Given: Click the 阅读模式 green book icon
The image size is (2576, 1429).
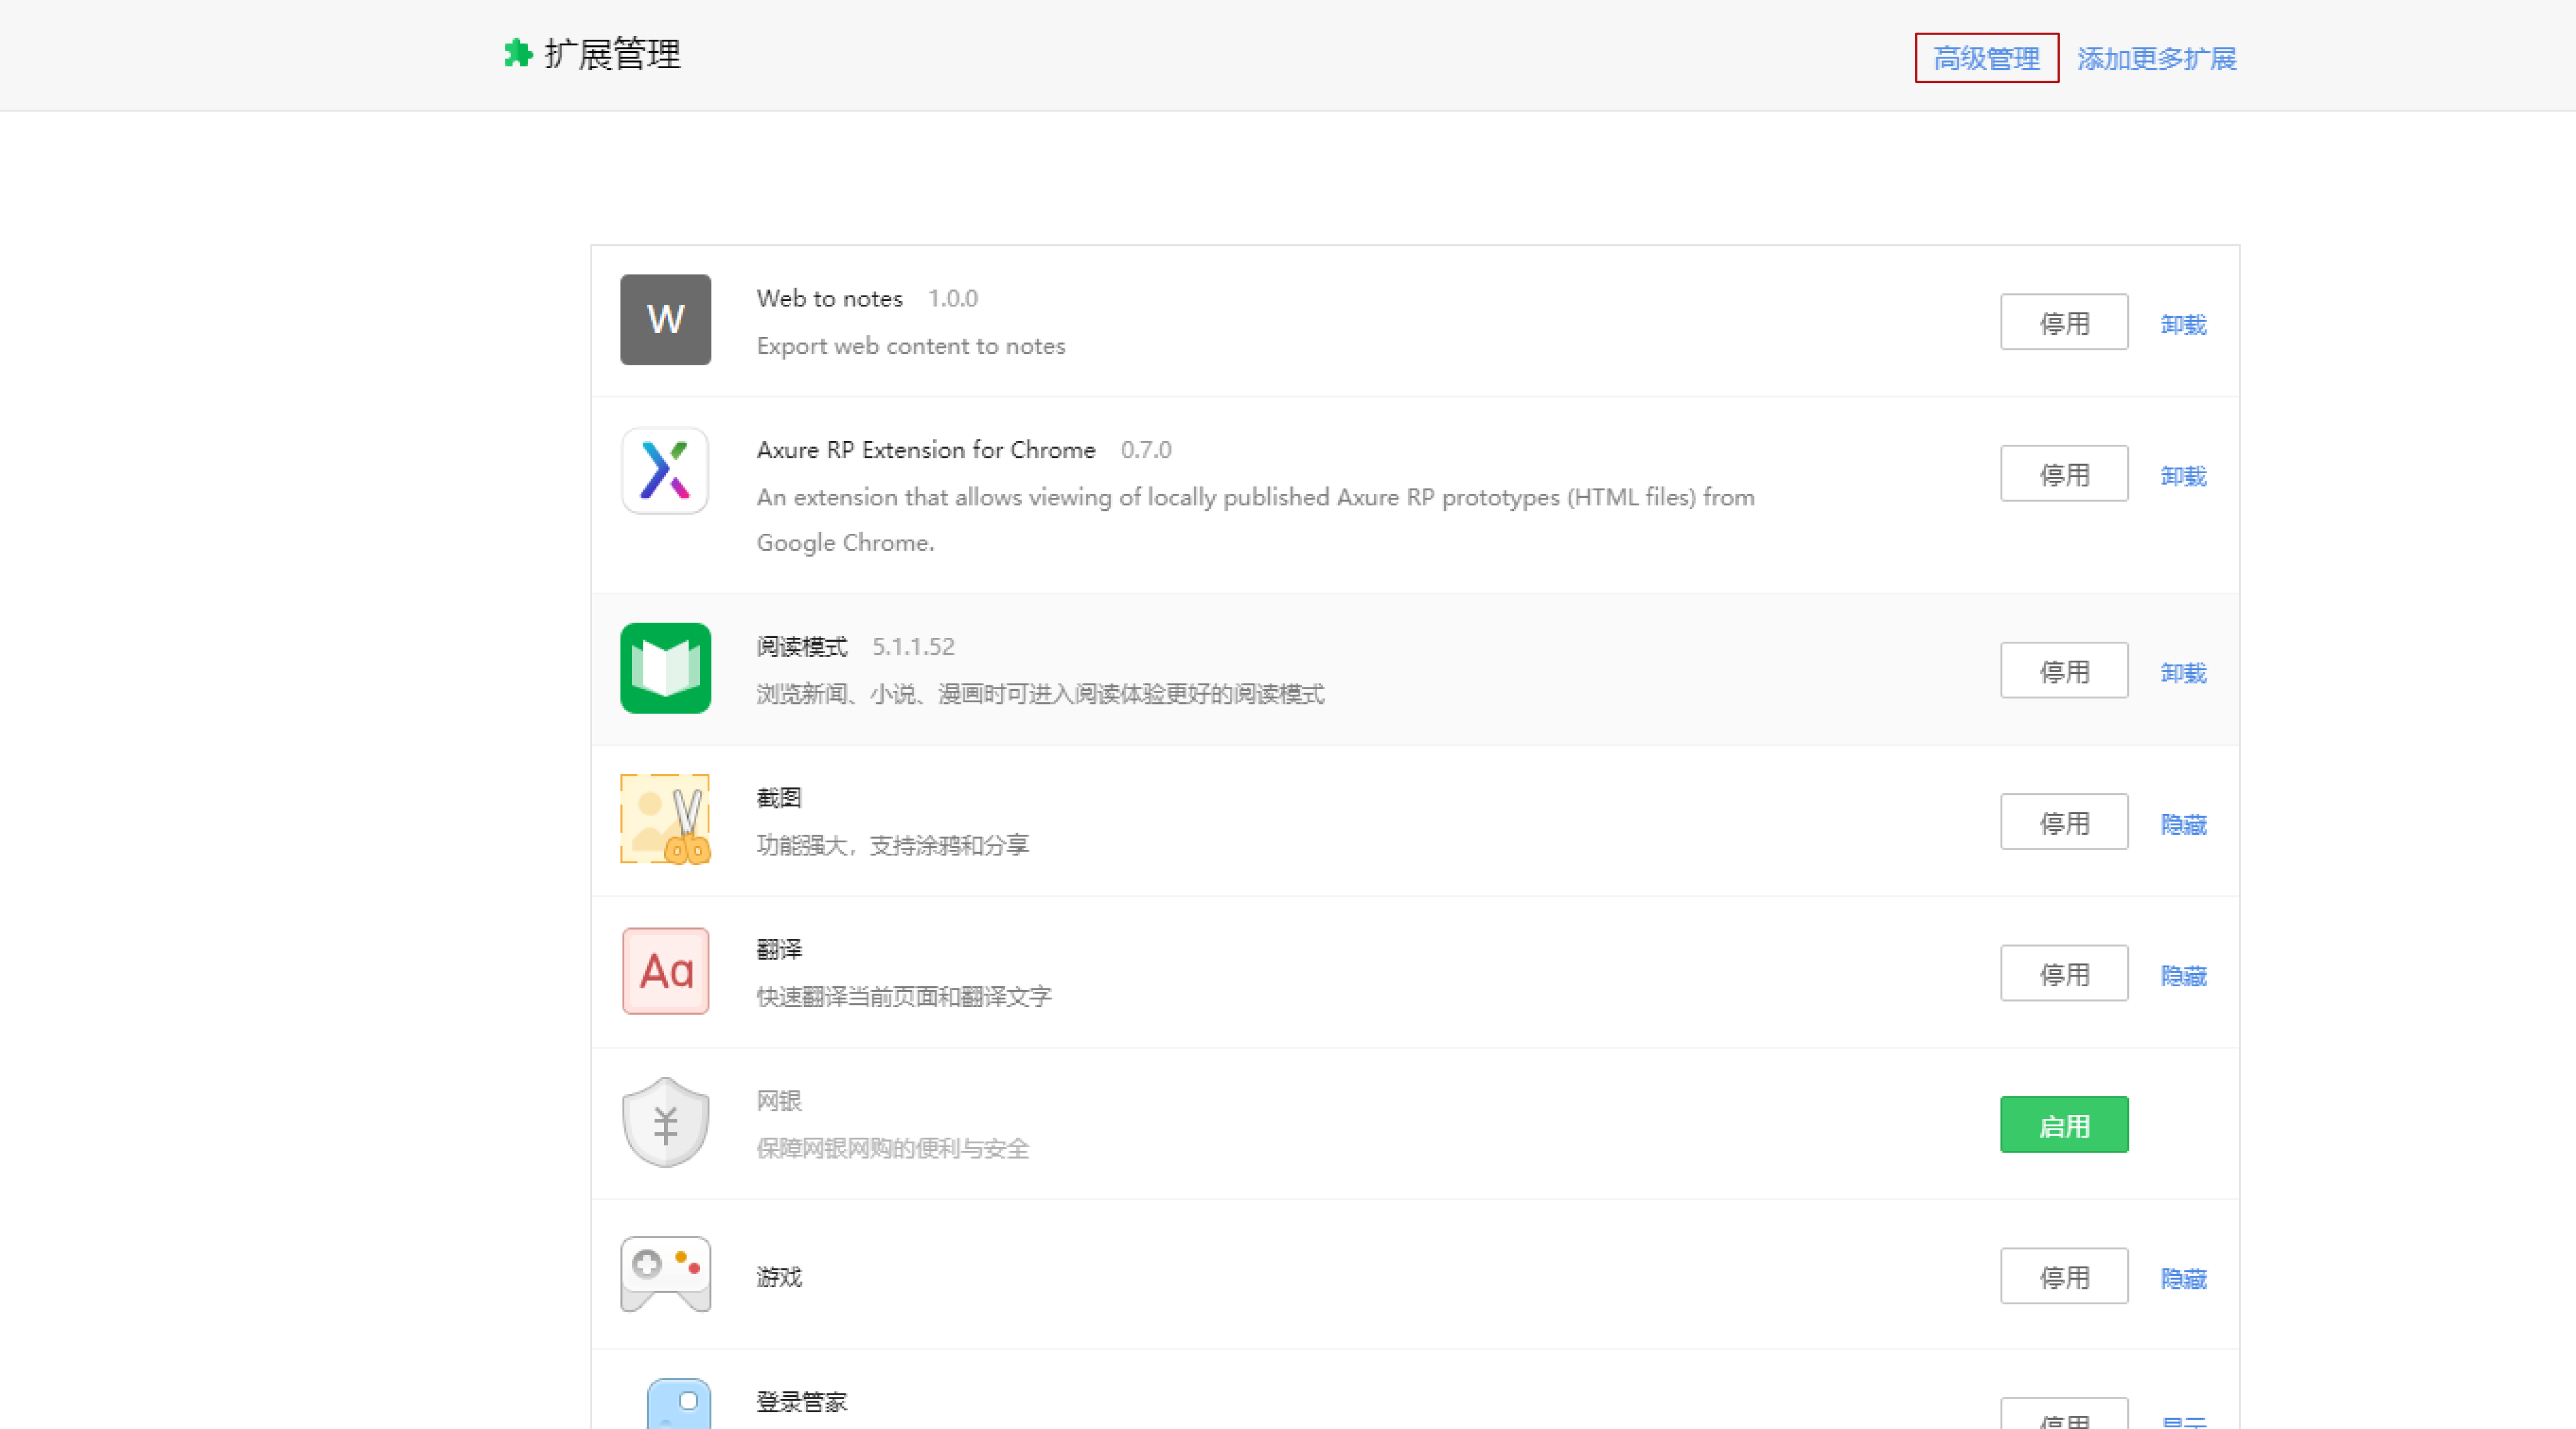Looking at the screenshot, I should click(x=665, y=668).
